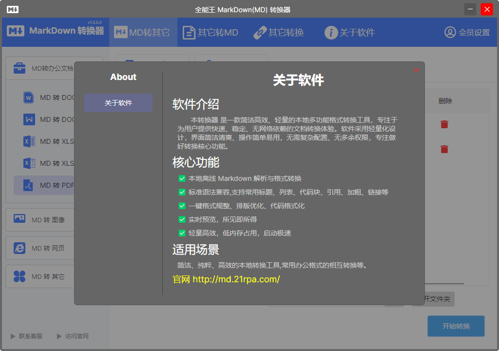The width and height of the screenshot is (499, 351).
Task: Switch to the MD转其它 tab
Action: pyautogui.click(x=143, y=32)
